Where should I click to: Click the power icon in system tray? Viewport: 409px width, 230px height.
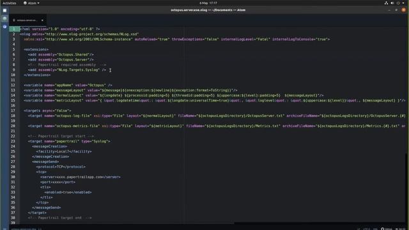(398, 3)
